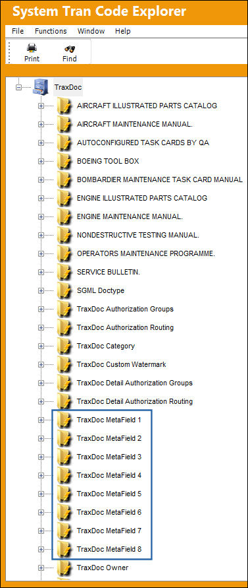The image size is (248, 588).
Task: Collapse the TraxDoc root node
Action: tap(18, 87)
